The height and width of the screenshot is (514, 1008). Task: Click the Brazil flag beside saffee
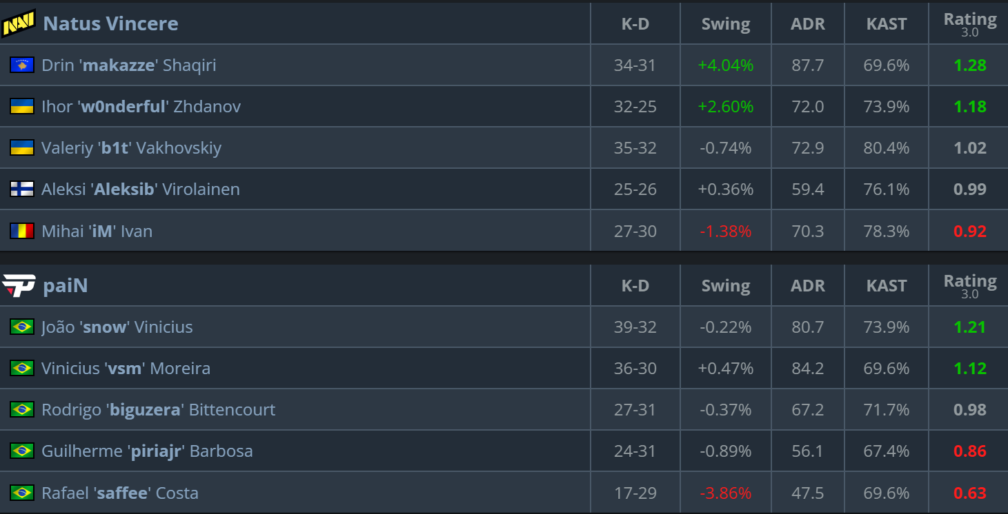coord(22,493)
